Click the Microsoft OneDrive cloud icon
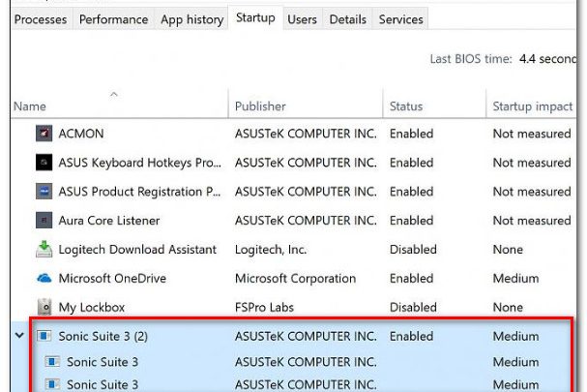This screenshot has height=392, width=587. pos(44,279)
